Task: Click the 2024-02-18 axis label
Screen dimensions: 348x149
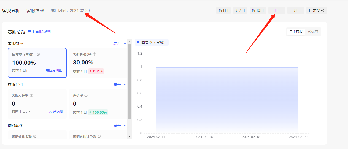Action: point(251,137)
